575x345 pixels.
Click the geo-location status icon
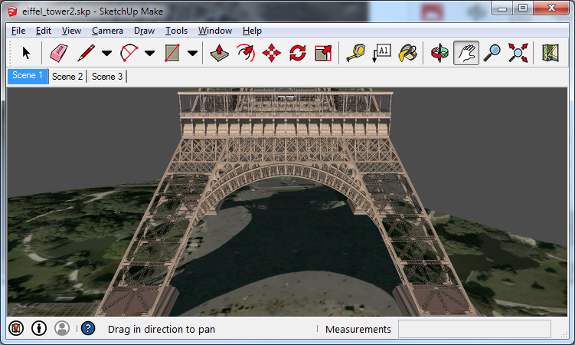coord(16,328)
